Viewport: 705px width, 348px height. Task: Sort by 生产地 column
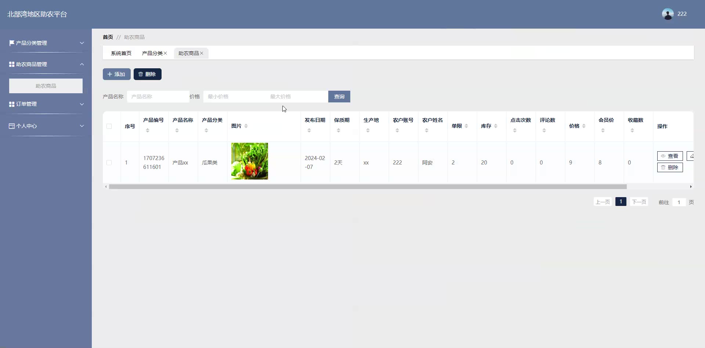(x=368, y=130)
